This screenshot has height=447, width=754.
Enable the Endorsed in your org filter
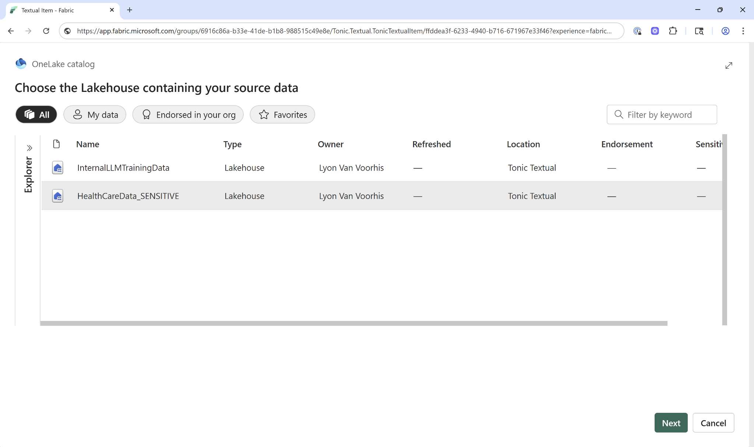coord(188,114)
